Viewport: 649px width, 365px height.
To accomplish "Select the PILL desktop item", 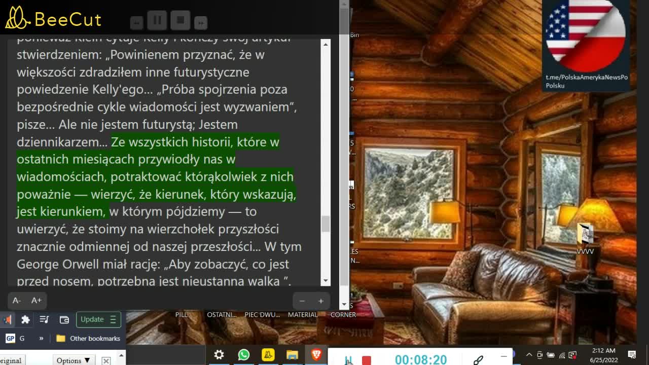I will click(182, 315).
